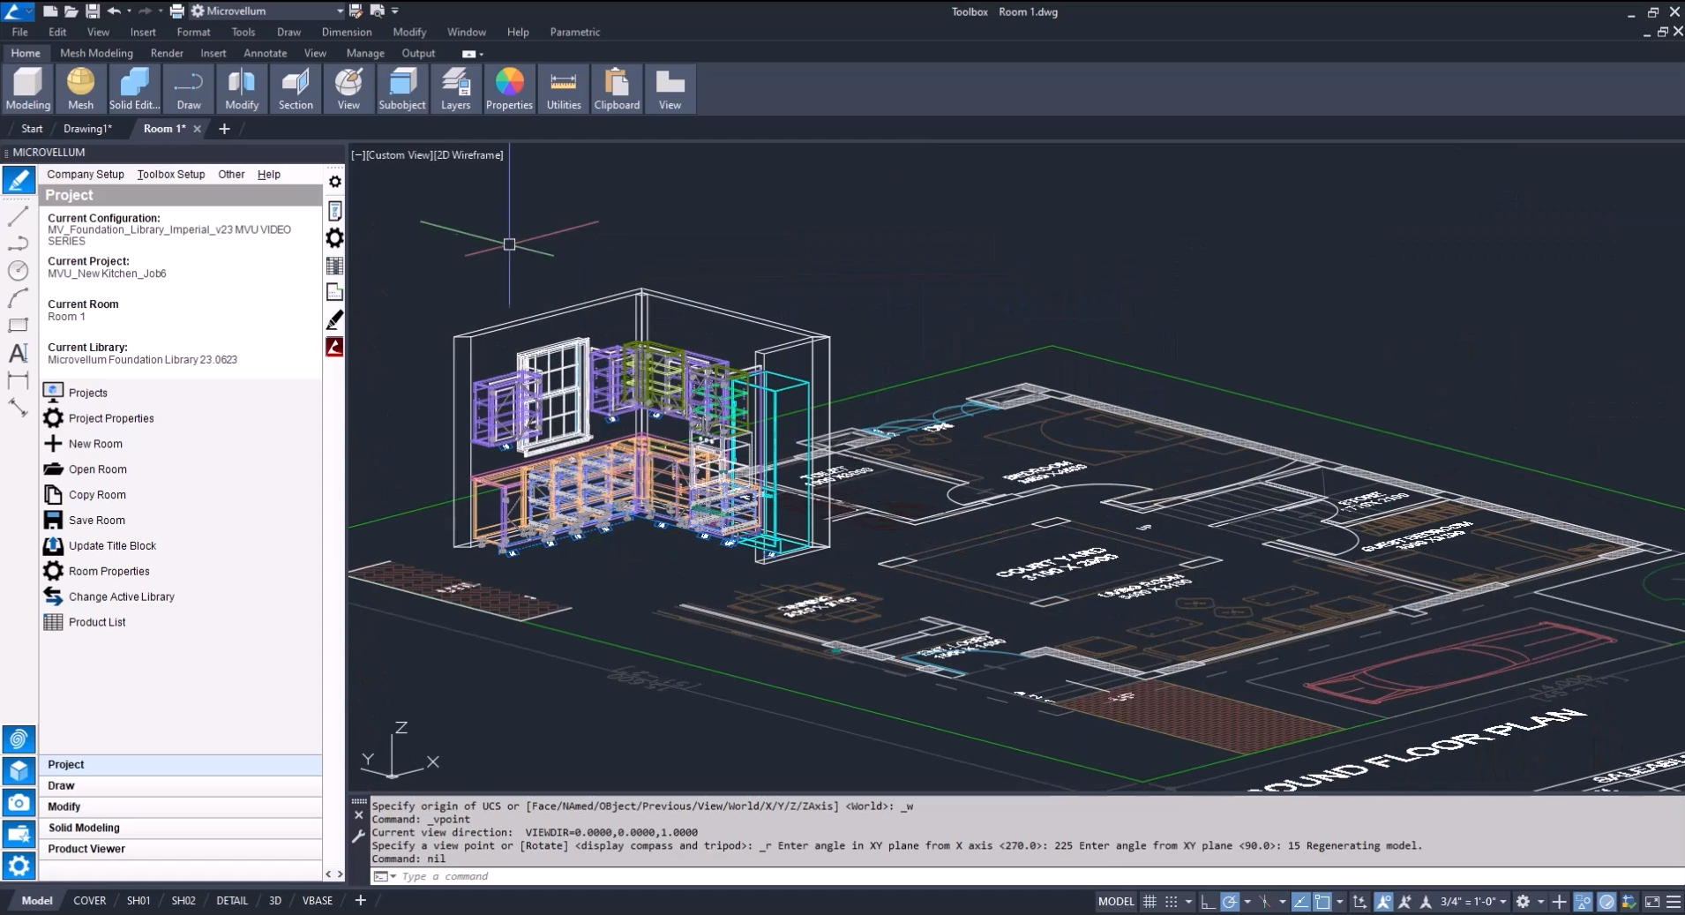Screen dimensions: 1685x915
Task: Toggle snap mode in the status bar
Action: coord(1170,901)
